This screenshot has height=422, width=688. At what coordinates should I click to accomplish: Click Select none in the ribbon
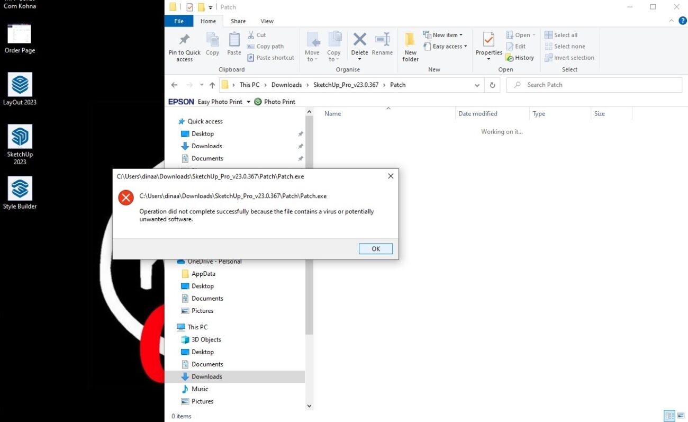click(x=565, y=47)
